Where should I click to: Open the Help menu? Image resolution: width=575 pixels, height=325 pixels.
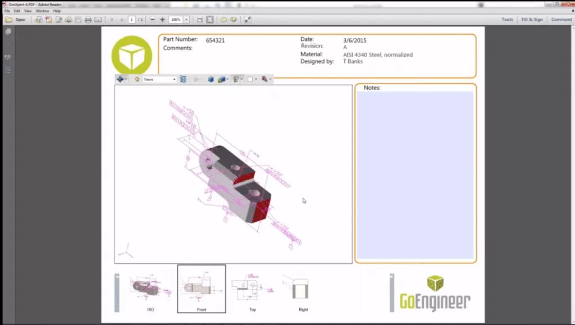click(x=57, y=11)
